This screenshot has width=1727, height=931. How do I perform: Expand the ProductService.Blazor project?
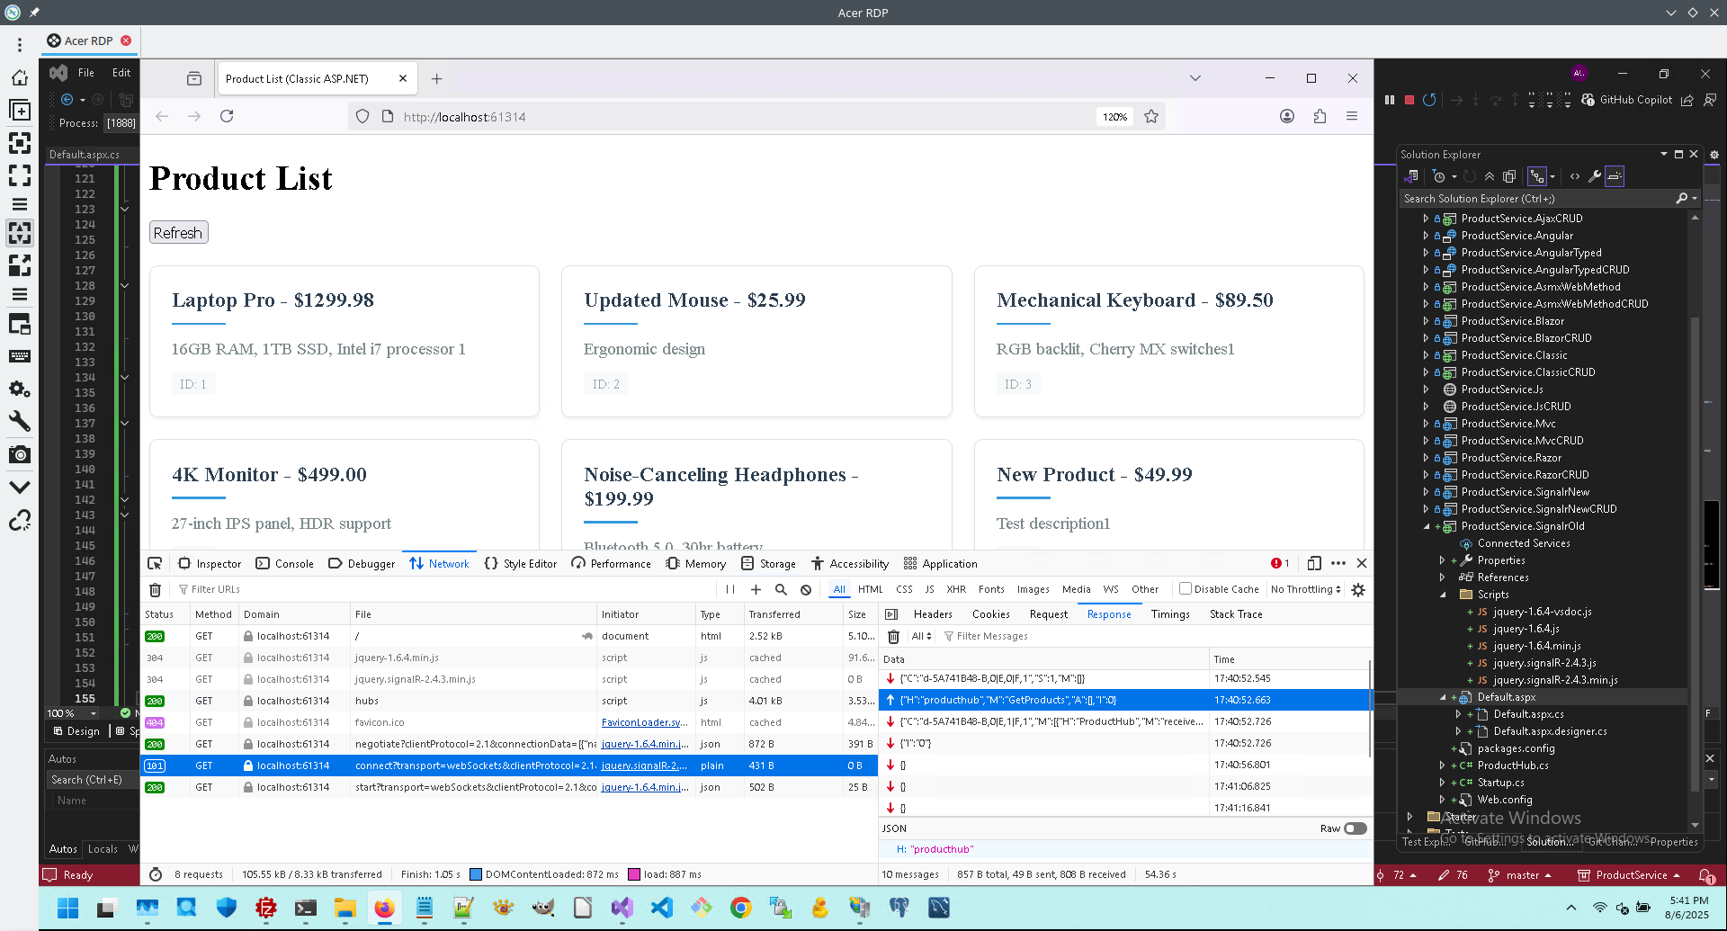[1426, 321]
